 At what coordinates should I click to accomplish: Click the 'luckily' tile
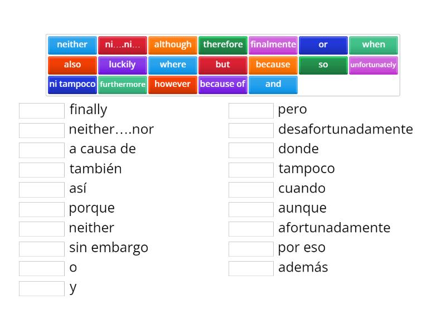click(122, 65)
